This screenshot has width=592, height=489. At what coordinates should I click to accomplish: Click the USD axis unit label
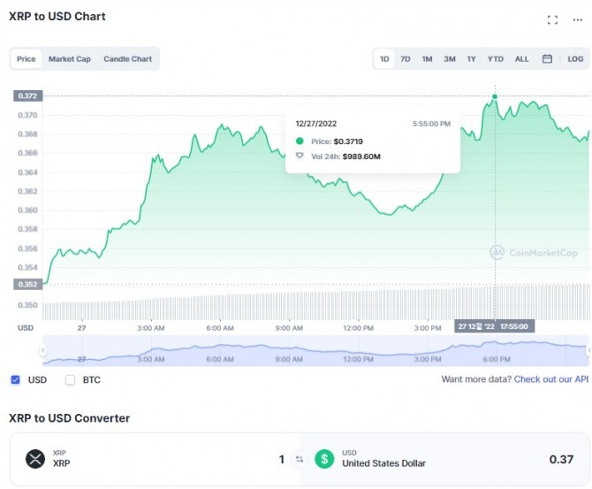point(26,328)
